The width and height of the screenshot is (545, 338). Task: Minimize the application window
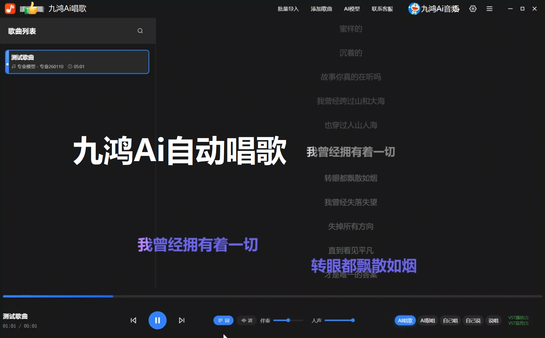point(510,9)
